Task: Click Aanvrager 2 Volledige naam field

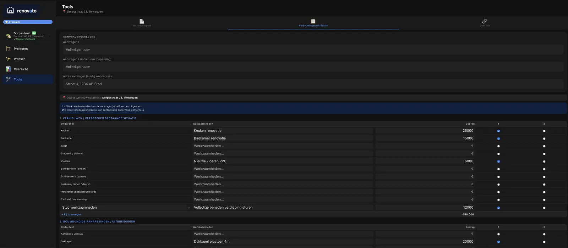Action: (313, 67)
